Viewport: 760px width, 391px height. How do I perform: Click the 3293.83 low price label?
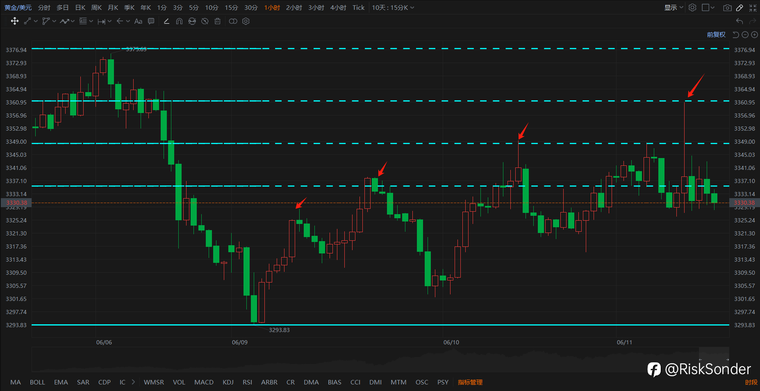[279, 330]
